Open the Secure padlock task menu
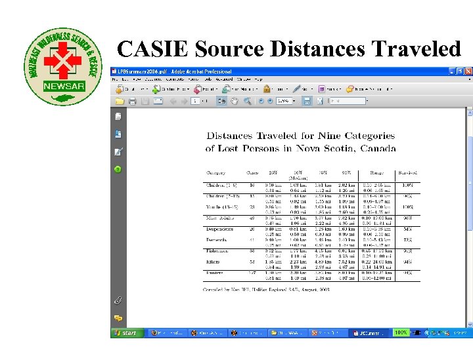 pos(276,89)
